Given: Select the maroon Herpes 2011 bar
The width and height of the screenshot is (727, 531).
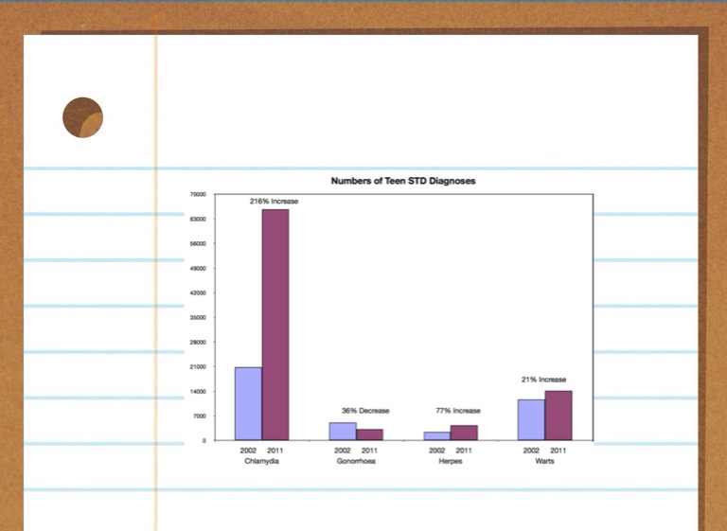Looking at the screenshot, I should (464, 433).
